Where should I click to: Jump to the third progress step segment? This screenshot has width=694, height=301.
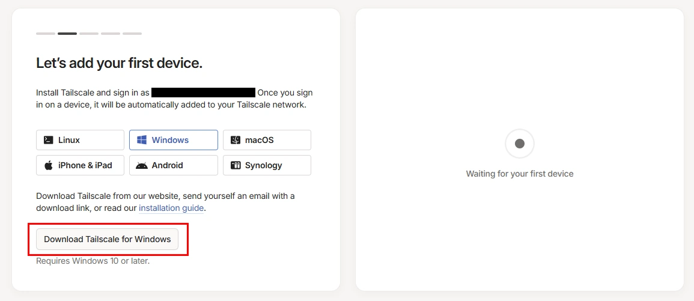point(89,34)
